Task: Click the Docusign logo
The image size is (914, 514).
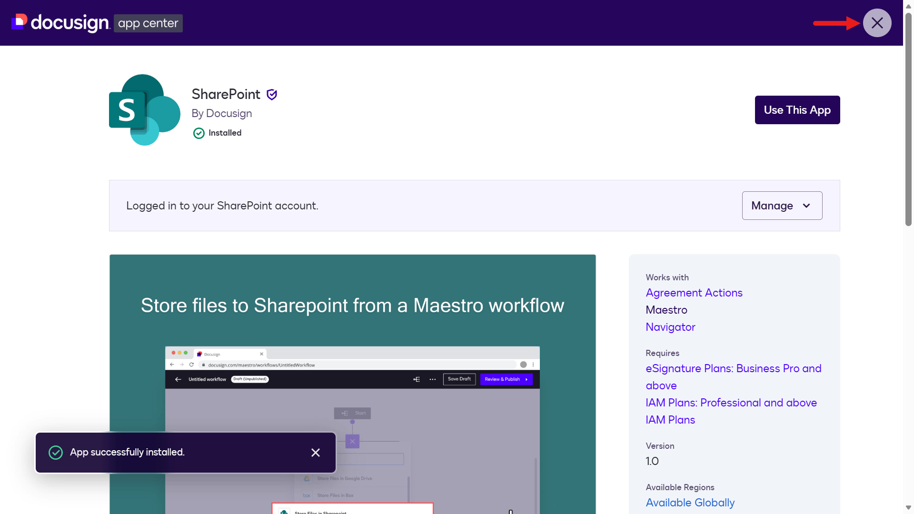Action: pos(60,23)
